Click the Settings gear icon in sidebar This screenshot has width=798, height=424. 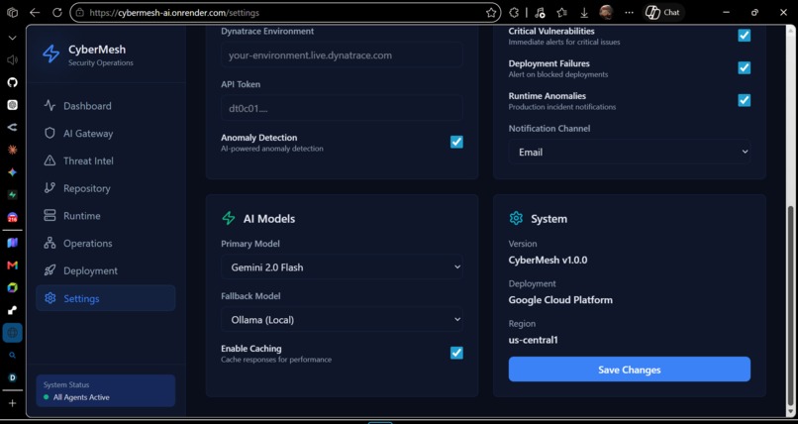(x=50, y=298)
